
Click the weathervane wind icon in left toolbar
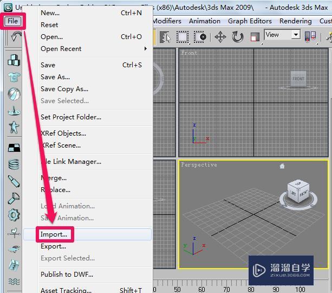[14, 233]
